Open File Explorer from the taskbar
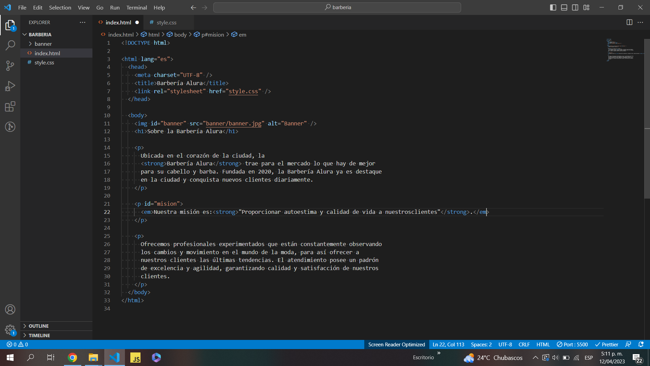Screen dimensions: 650x366 pos(93,358)
